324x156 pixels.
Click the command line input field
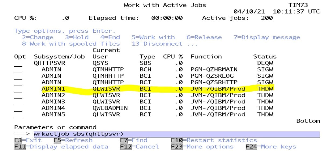click(x=175, y=134)
